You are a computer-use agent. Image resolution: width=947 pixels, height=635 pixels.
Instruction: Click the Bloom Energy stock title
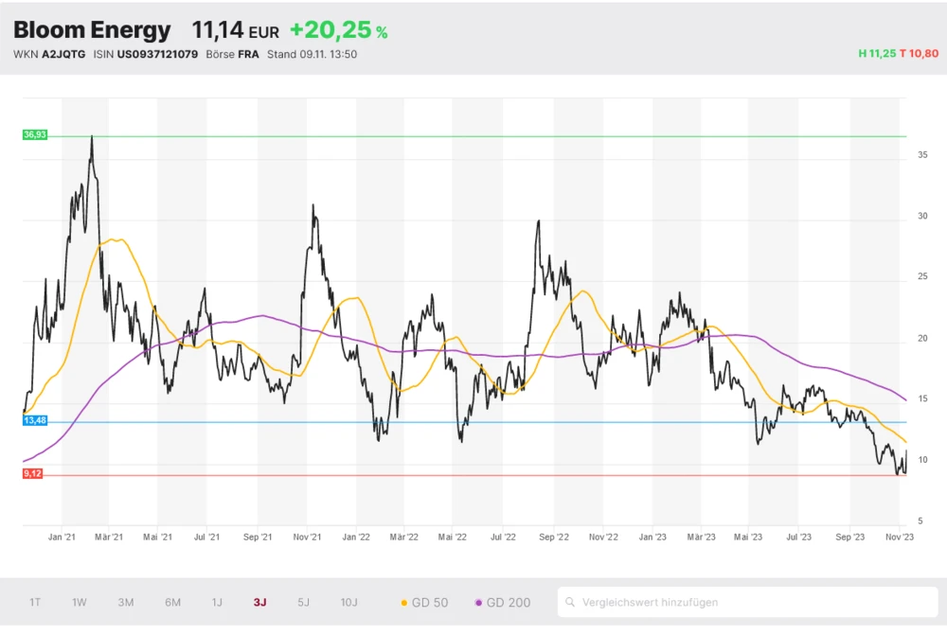[x=92, y=30]
